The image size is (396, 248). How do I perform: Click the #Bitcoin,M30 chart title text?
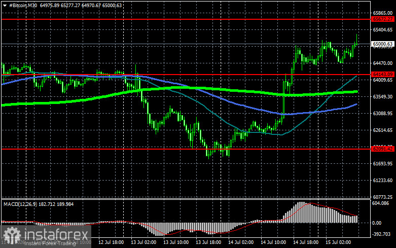coord(23,5)
